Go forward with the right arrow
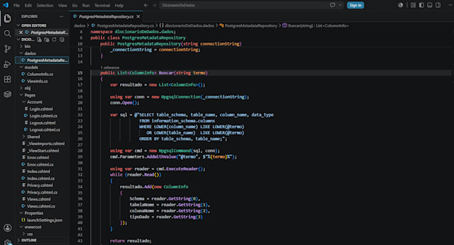Image resolution: width=454 pixels, height=245 pixels. 154,5
